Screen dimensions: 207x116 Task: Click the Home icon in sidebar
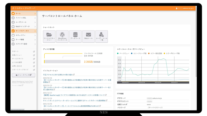coord(13,14)
